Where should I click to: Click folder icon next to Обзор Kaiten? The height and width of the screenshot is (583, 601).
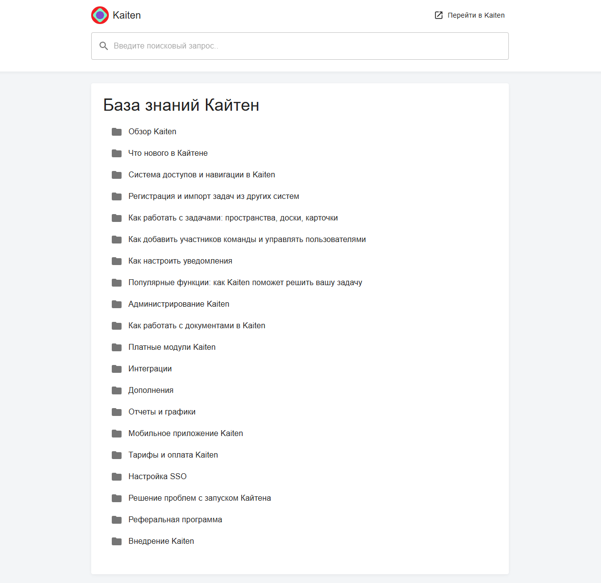117,132
